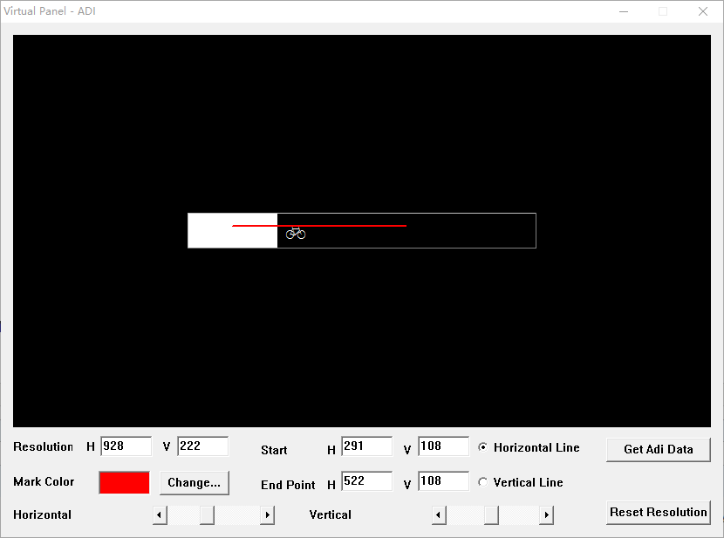
Task: Click the Start H input field
Action: (x=367, y=446)
